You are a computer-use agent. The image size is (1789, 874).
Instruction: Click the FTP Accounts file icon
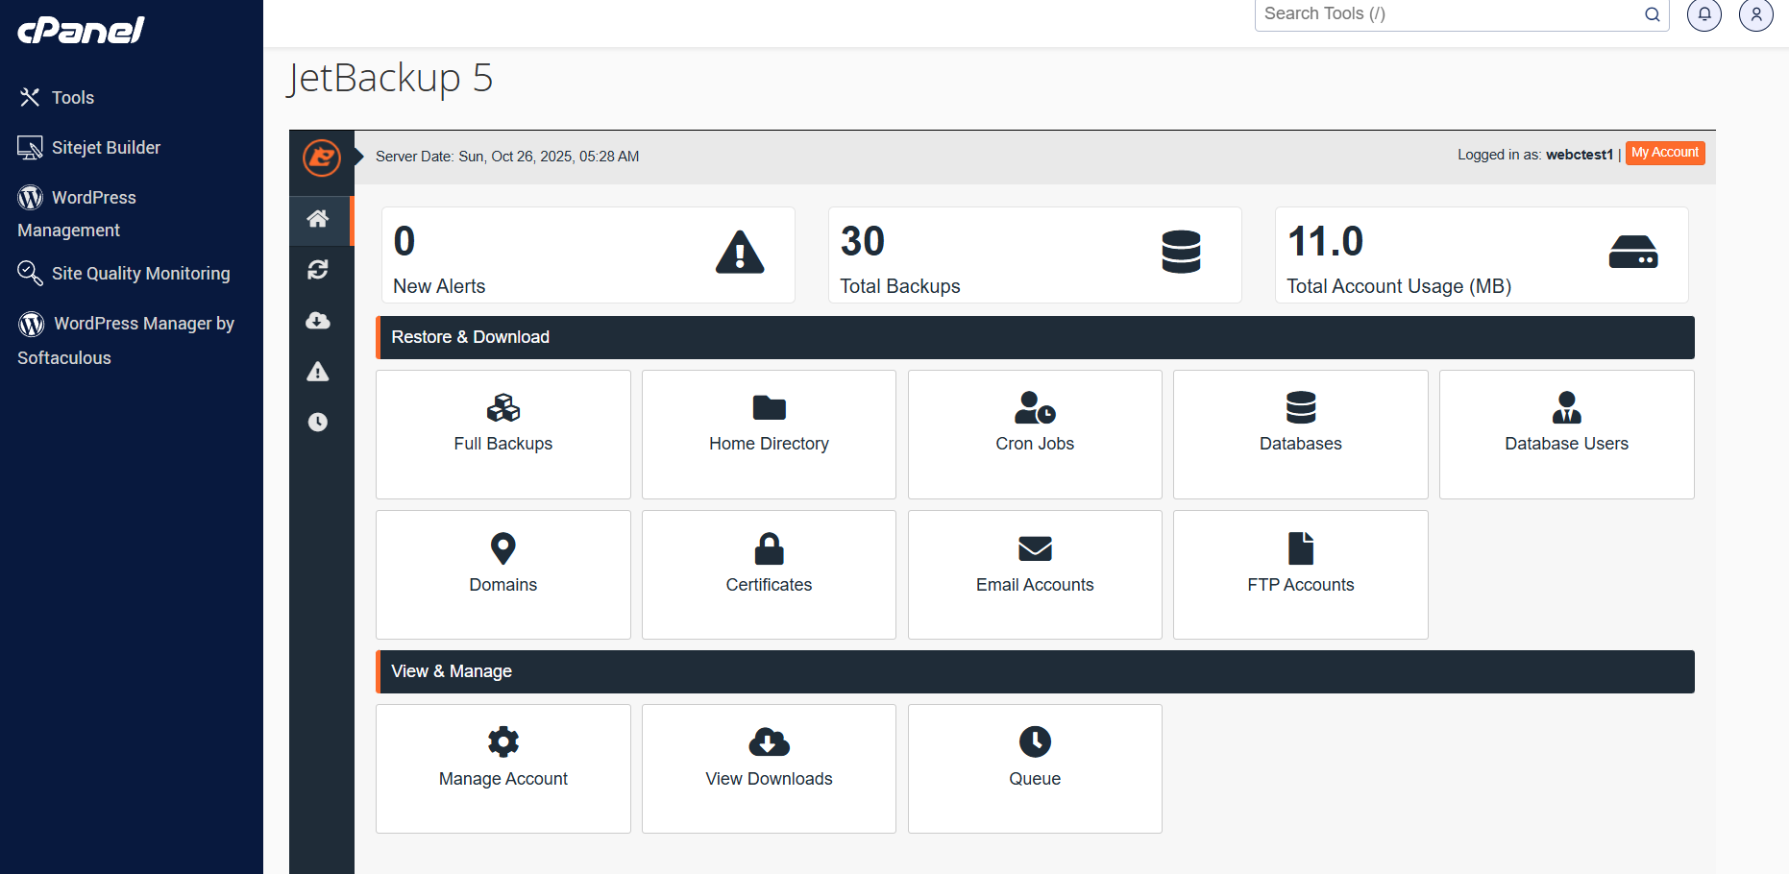(1301, 548)
